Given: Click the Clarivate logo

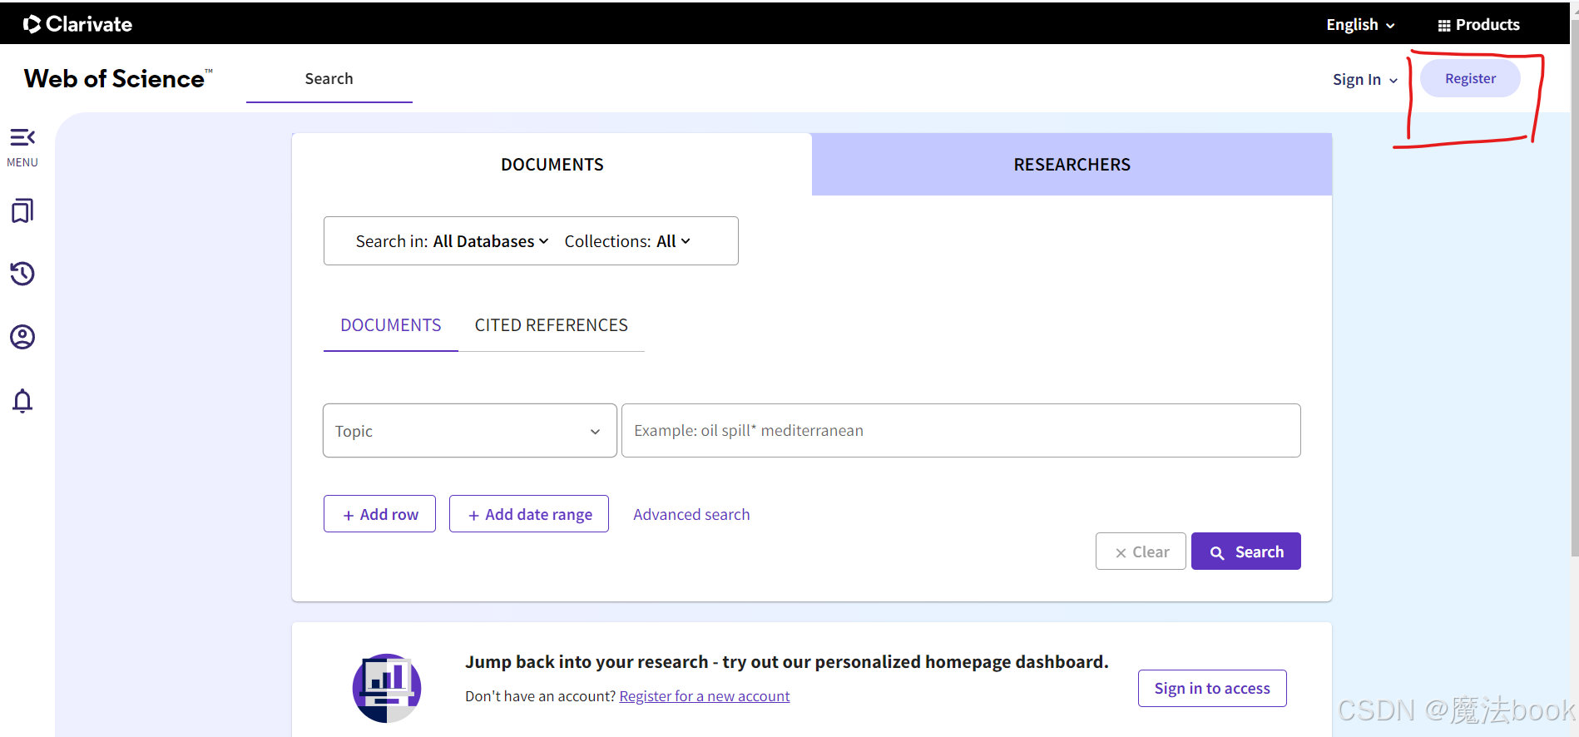Looking at the screenshot, I should coord(78,24).
